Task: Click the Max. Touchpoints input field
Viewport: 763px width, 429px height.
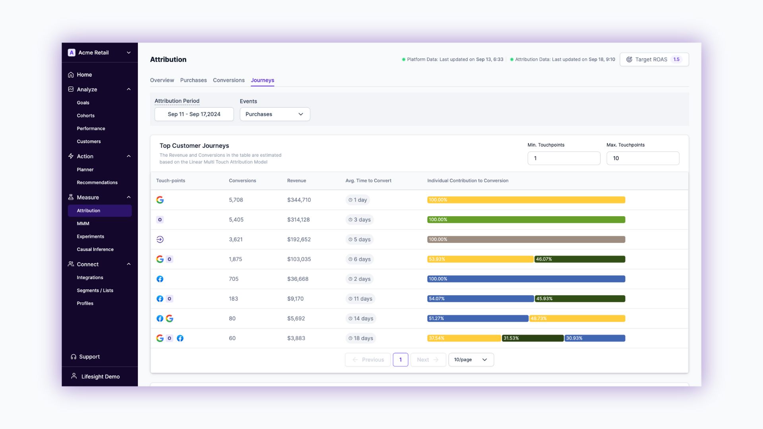Action: [x=643, y=158]
